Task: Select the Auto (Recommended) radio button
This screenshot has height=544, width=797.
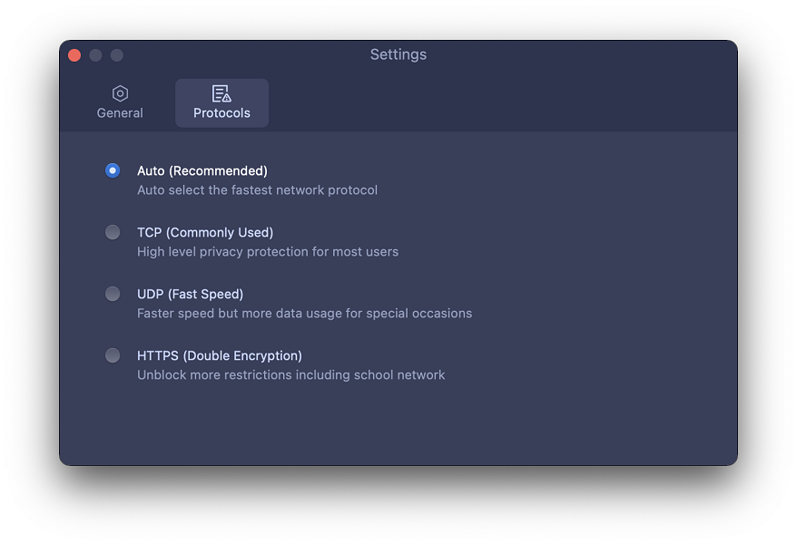Action: coord(113,170)
